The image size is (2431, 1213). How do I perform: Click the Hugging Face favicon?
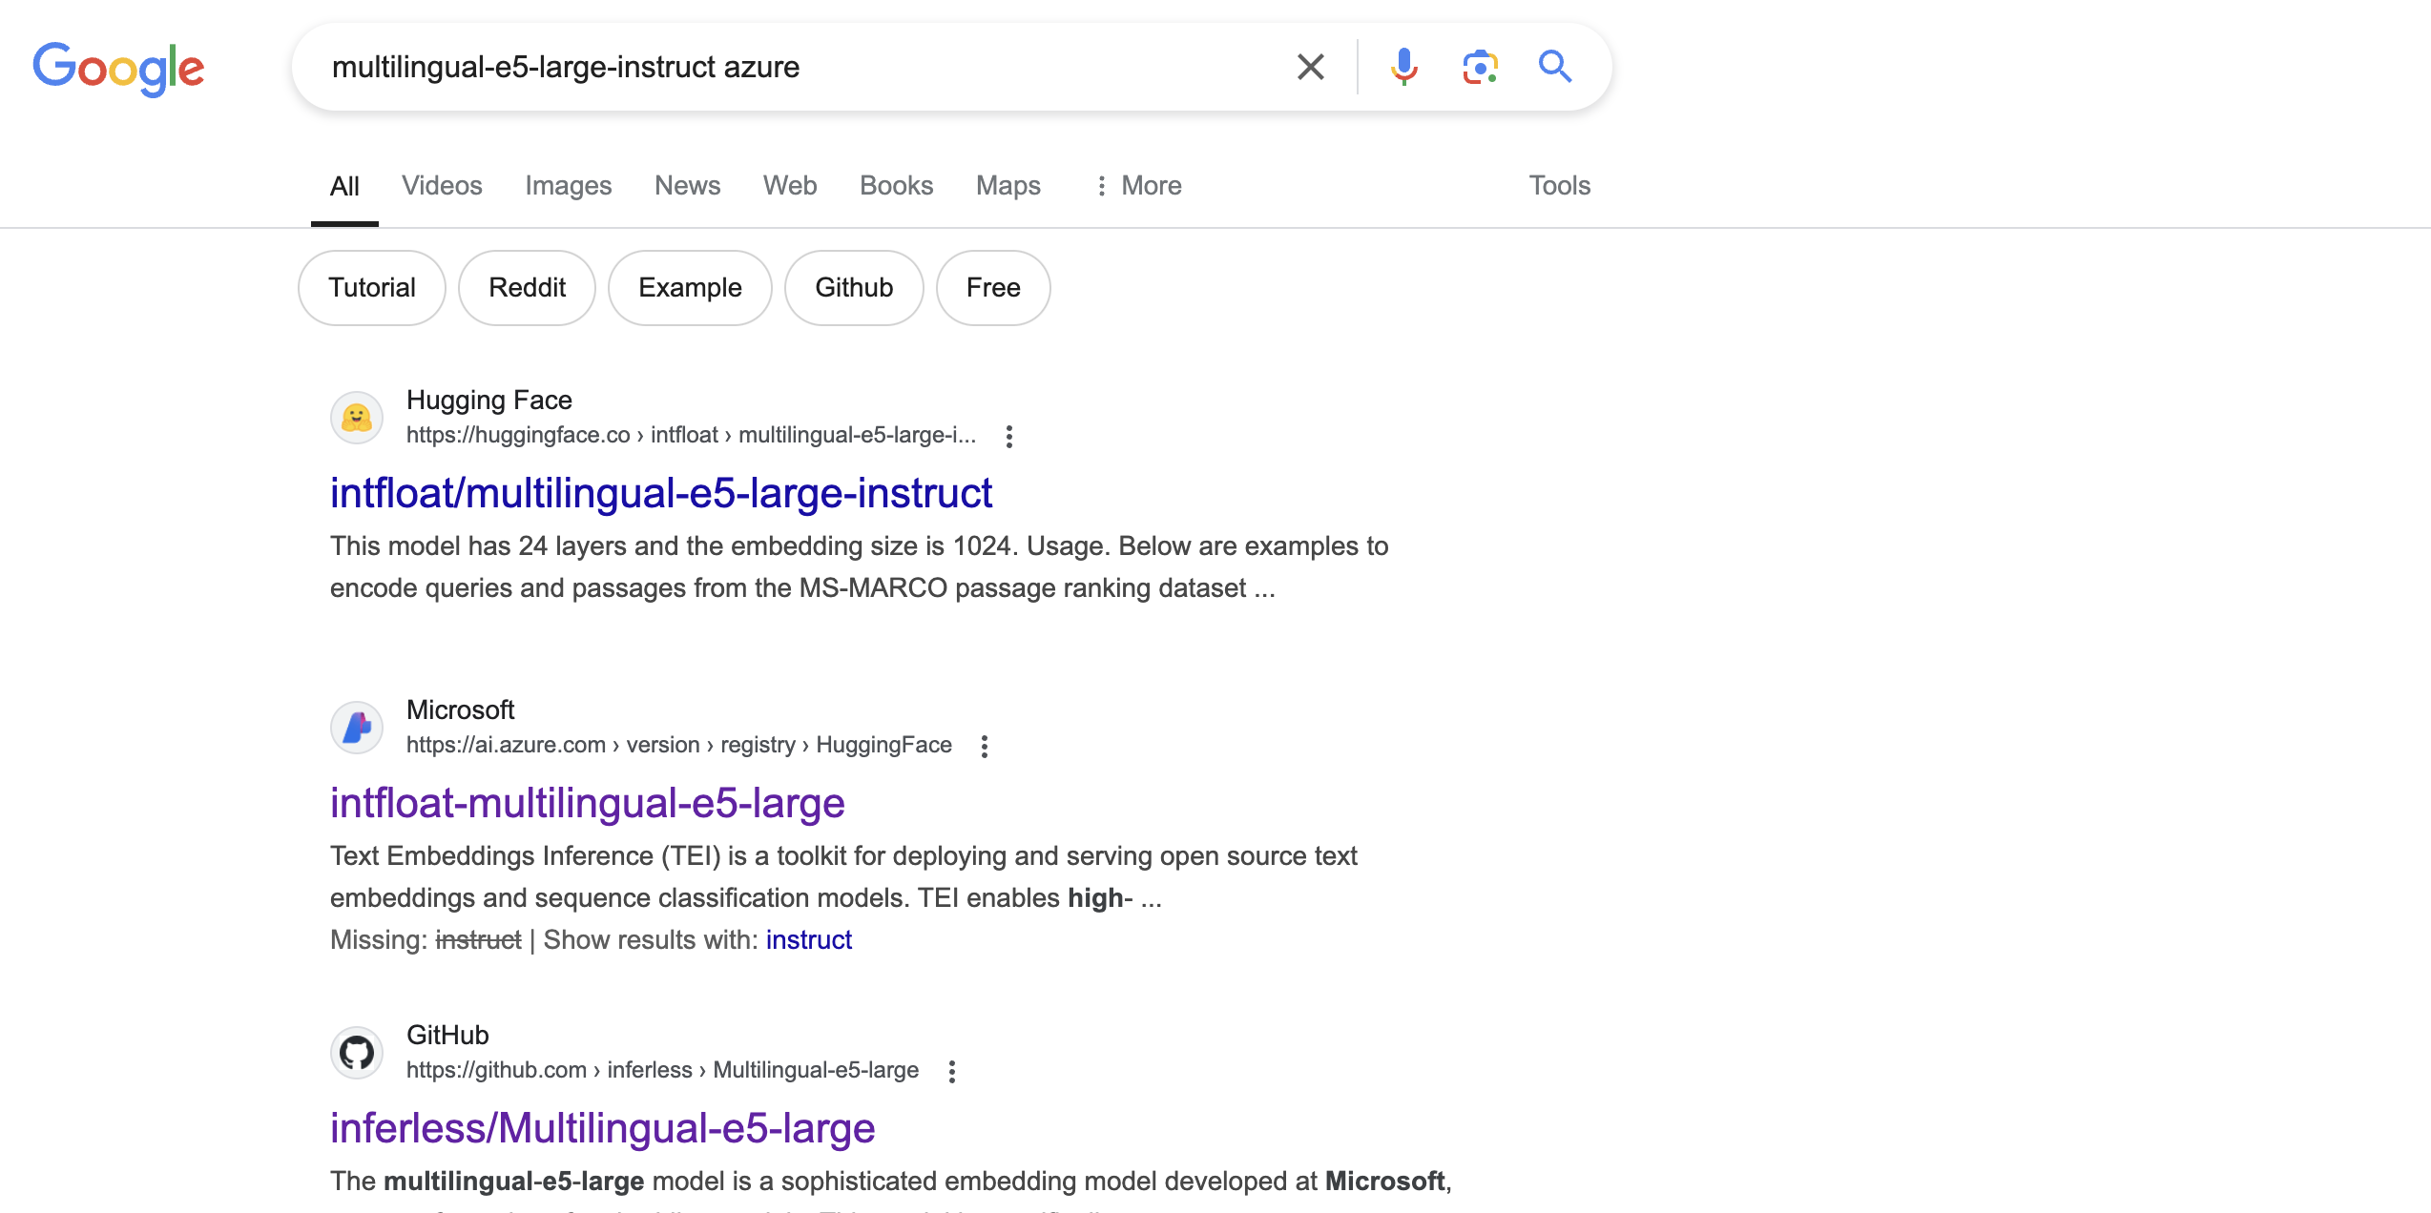click(357, 418)
